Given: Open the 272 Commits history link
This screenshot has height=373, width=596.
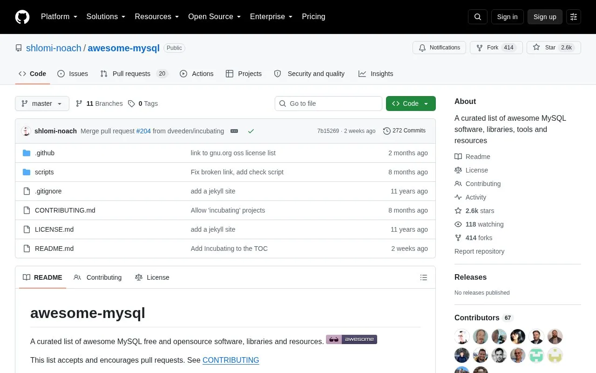Looking at the screenshot, I should (404, 131).
